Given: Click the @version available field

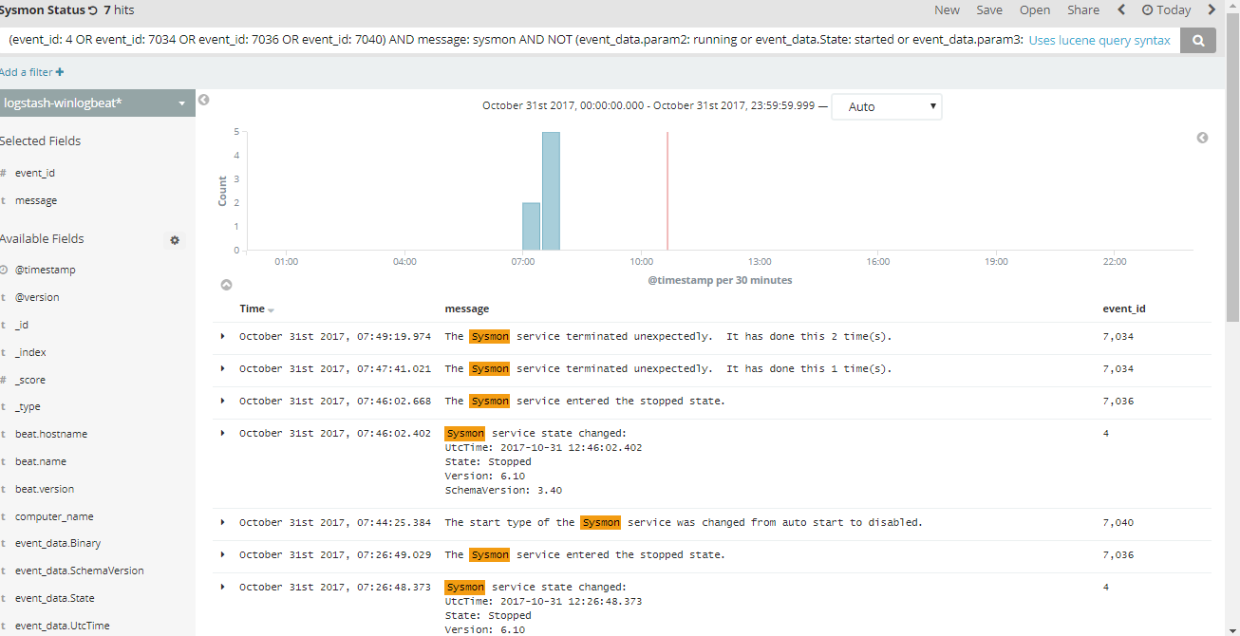Looking at the screenshot, I should [37, 297].
